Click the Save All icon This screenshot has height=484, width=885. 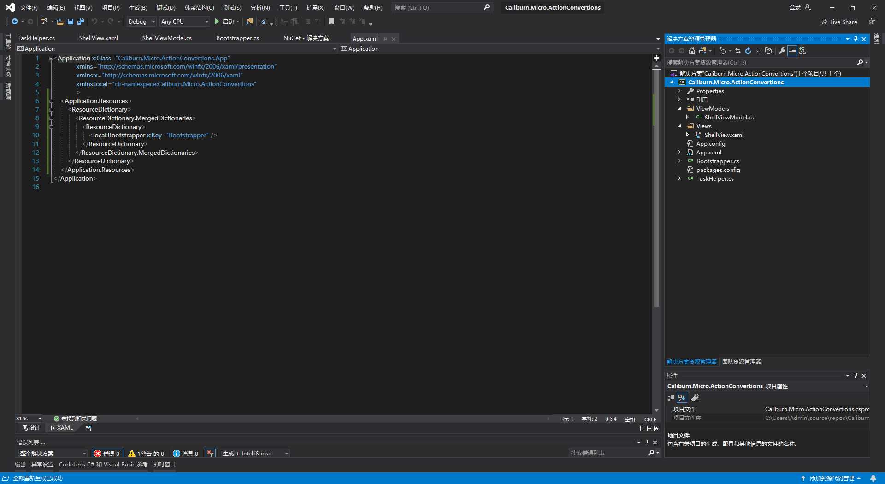coord(81,22)
